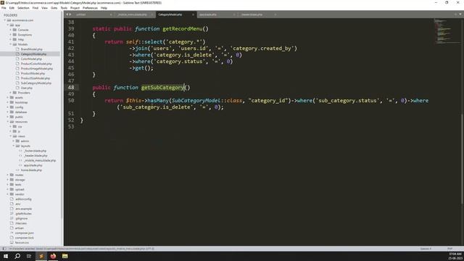This screenshot has height=261, width=464.
Task: Expand the routes folder
Action: click(x=8, y=175)
